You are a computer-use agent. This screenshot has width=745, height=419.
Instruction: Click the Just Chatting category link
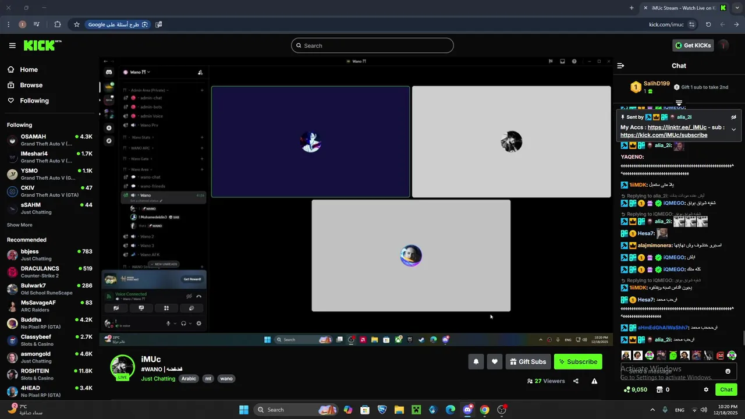coord(158,379)
